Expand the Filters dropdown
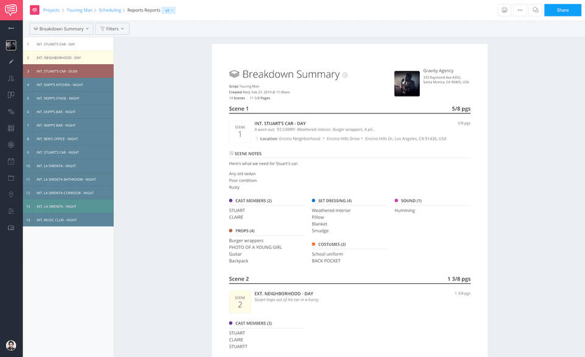 click(112, 28)
